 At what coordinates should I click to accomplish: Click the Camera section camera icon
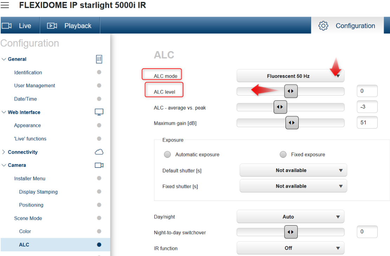pyautogui.click(x=99, y=165)
